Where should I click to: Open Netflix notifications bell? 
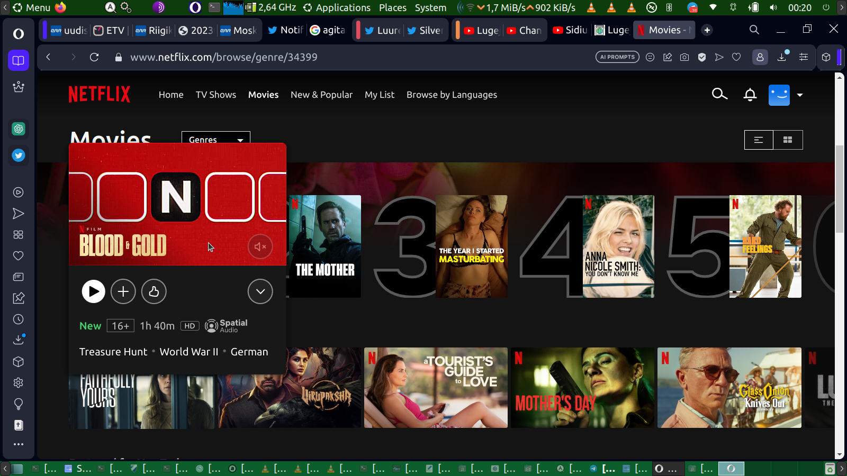750,95
